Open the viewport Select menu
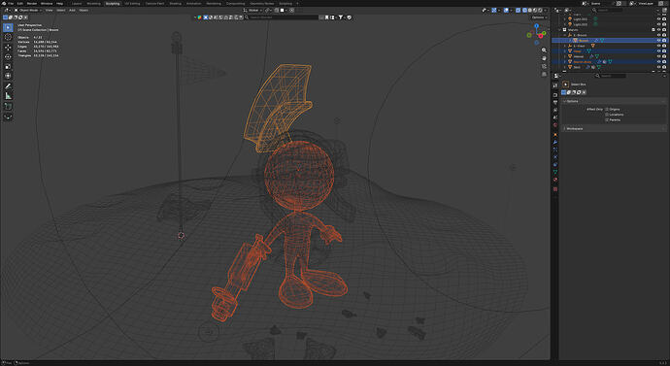The image size is (670, 366). tap(61, 11)
